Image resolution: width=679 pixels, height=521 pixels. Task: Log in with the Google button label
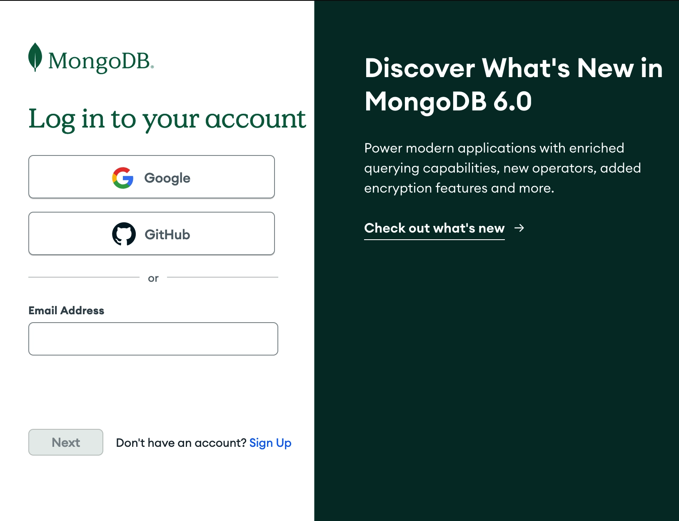click(167, 178)
